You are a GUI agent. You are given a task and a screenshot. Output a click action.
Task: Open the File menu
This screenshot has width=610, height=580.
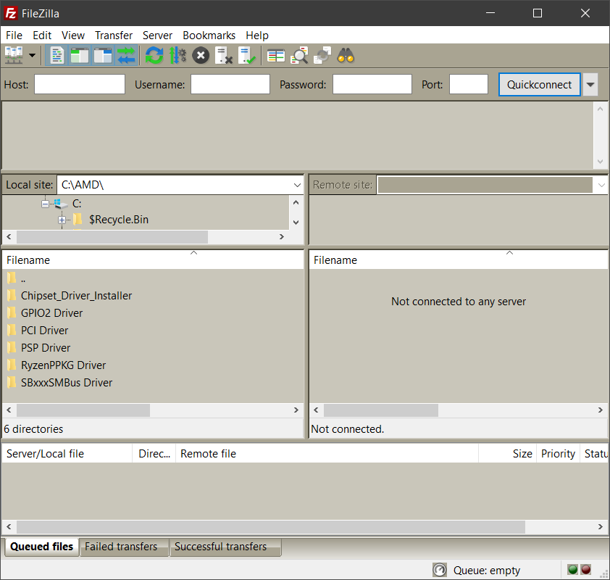pos(14,36)
